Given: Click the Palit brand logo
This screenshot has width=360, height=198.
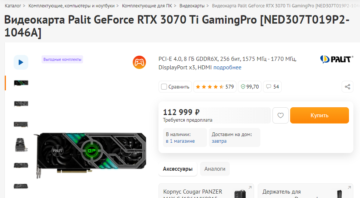Looking at the screenshot, I should click(336, 59).
